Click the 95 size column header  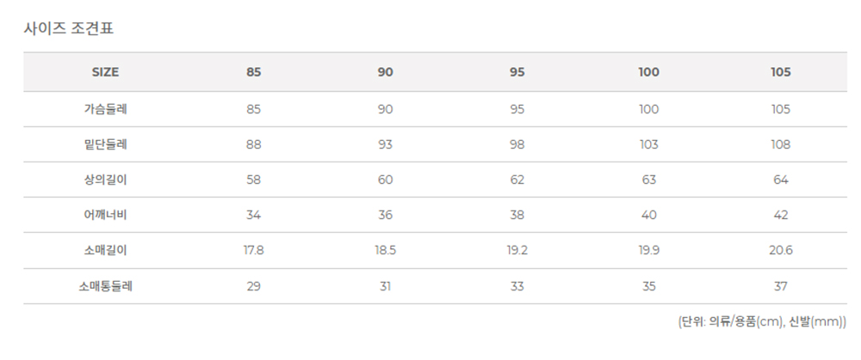point(517,72)
